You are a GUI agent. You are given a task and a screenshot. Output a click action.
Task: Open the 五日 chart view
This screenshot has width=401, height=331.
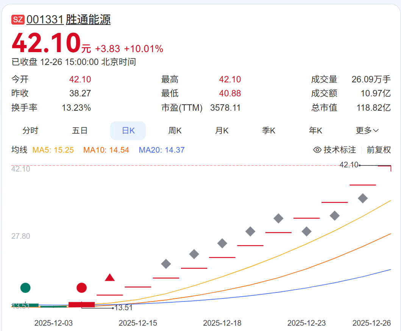pyautogui.click(x=80, y=131)
